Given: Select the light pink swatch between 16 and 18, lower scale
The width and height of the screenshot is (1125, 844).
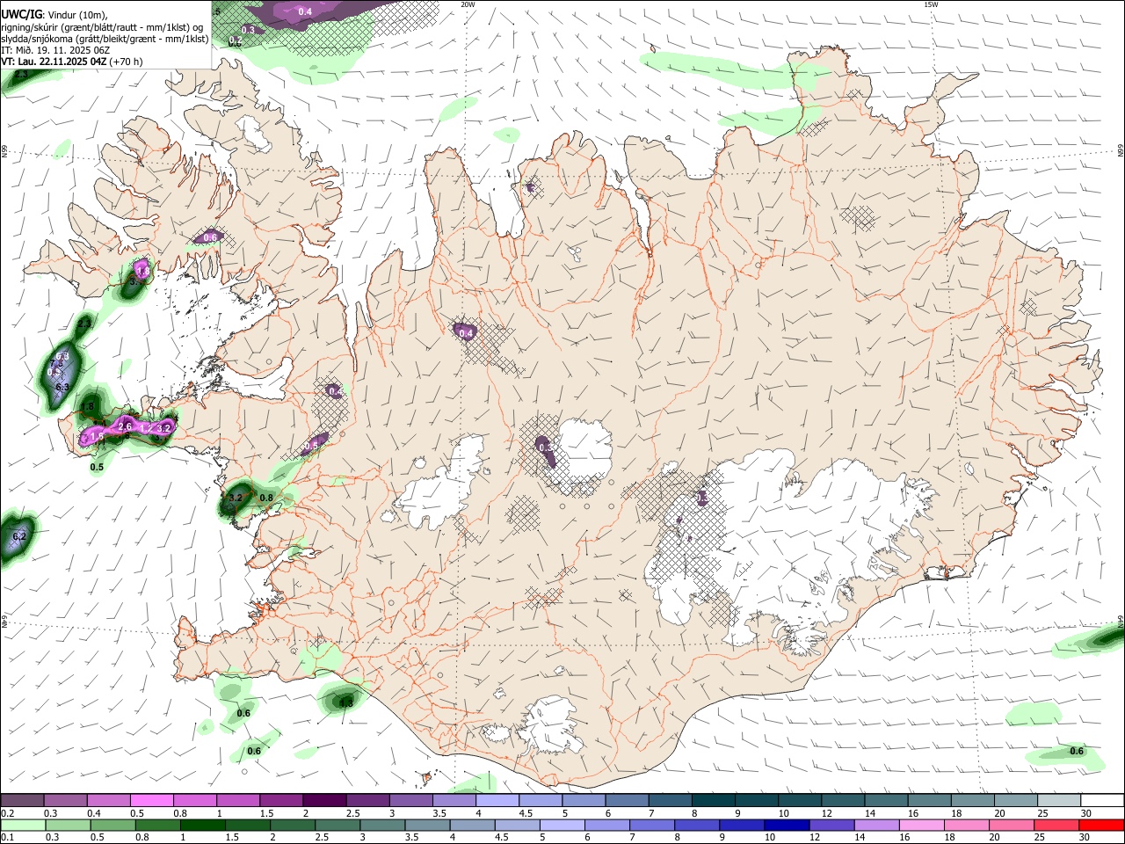Looking at the screenshot, I should pos(921,825).
